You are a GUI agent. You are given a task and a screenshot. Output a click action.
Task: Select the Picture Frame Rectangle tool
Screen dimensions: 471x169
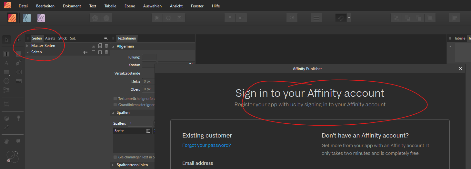coord(19,72)
